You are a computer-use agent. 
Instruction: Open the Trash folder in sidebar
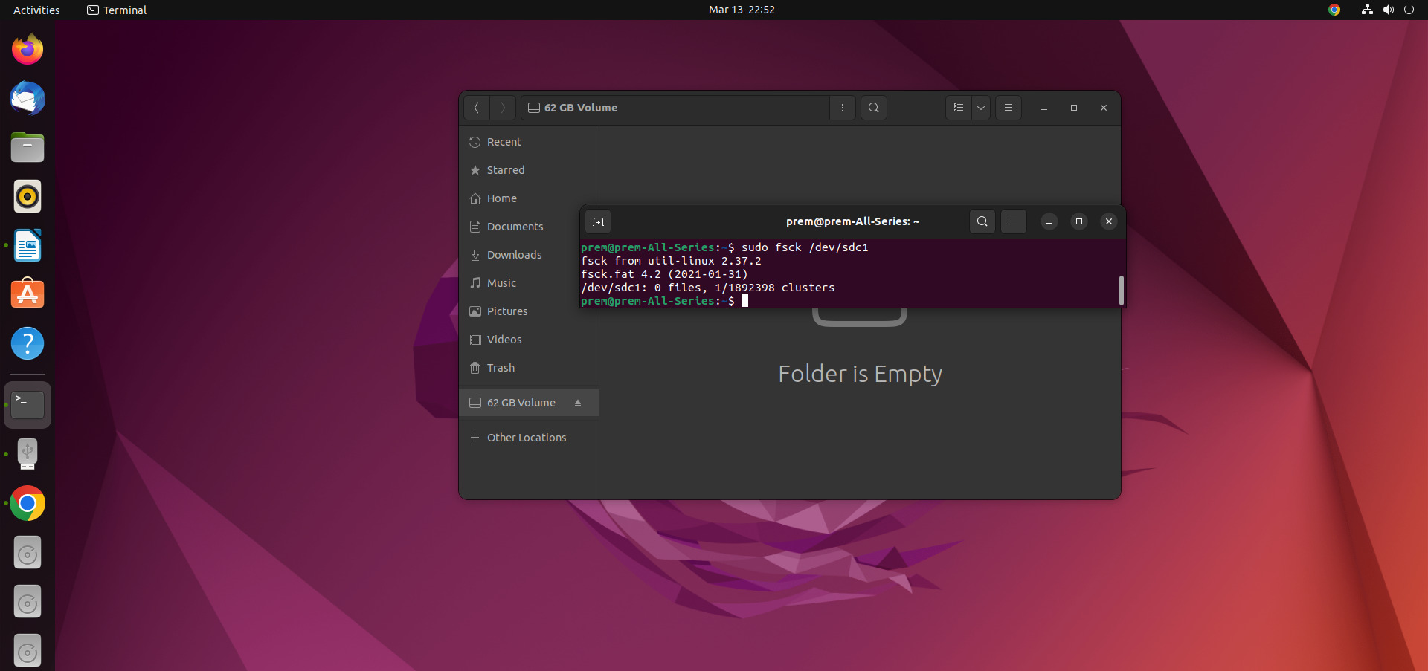point(501,368)
